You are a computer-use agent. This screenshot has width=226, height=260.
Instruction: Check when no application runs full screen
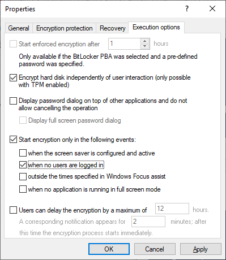click(23, 189)
